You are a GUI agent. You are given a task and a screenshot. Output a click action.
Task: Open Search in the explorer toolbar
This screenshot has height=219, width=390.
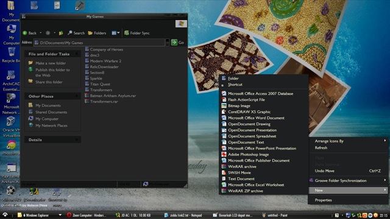pos(76,33)
